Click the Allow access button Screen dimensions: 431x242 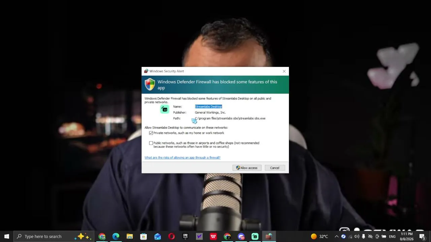pyautogui.click(x=247, y=168)
